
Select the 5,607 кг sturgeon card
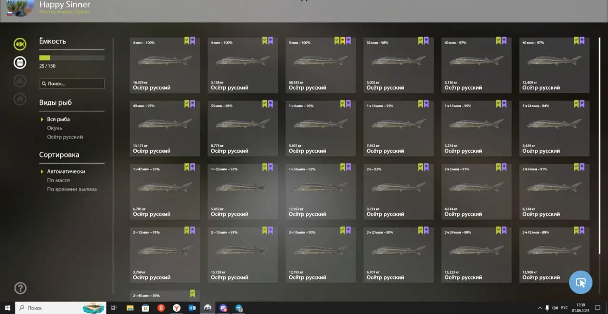pyautogui.click(x=321, y=129)
